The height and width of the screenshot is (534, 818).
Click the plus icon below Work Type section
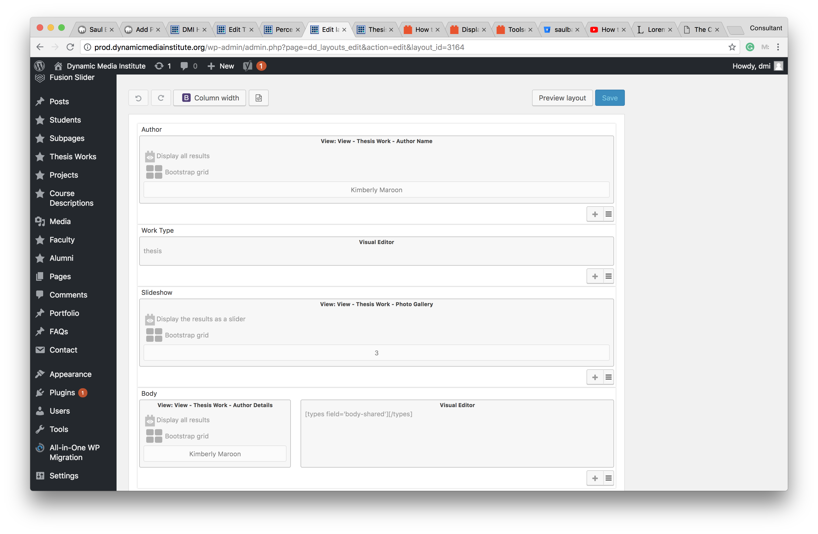594,276
